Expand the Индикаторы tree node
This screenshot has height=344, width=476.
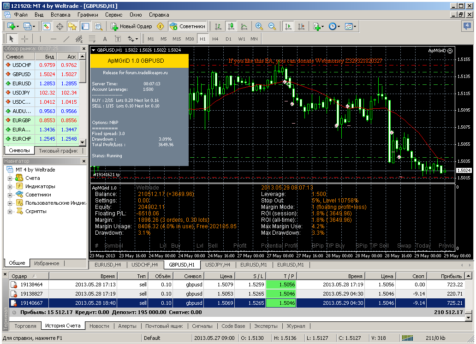pyautogui.click(x=10, y=187)
